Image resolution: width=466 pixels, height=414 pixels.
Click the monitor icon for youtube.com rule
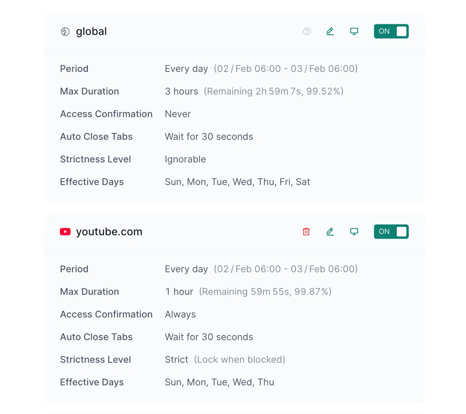coord(354,232)
